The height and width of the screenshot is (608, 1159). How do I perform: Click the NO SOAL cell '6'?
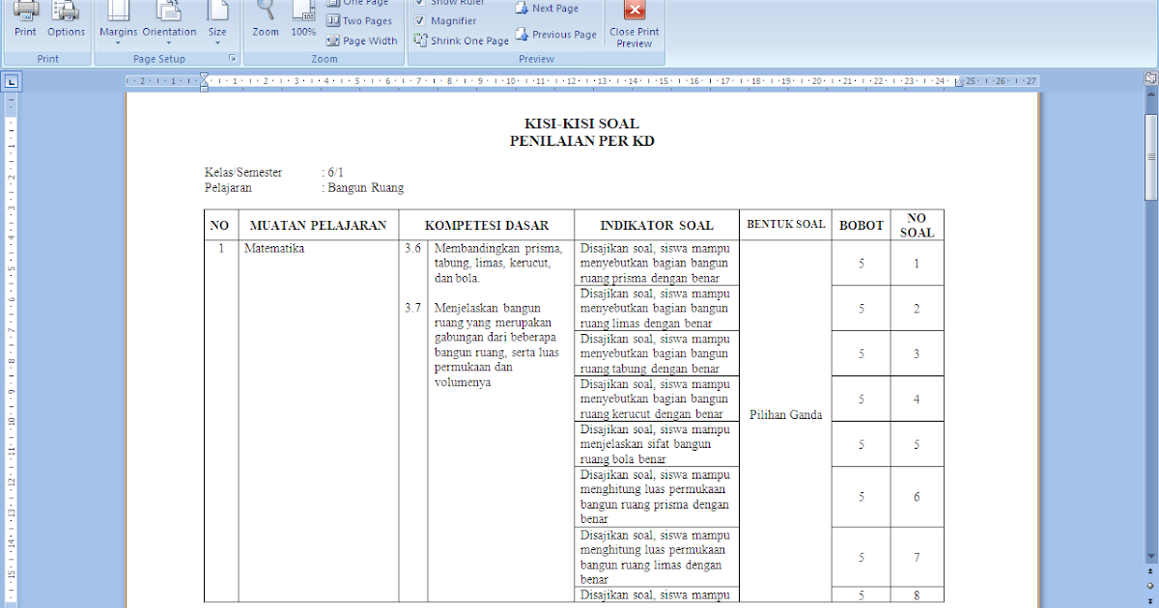point(917,496)
